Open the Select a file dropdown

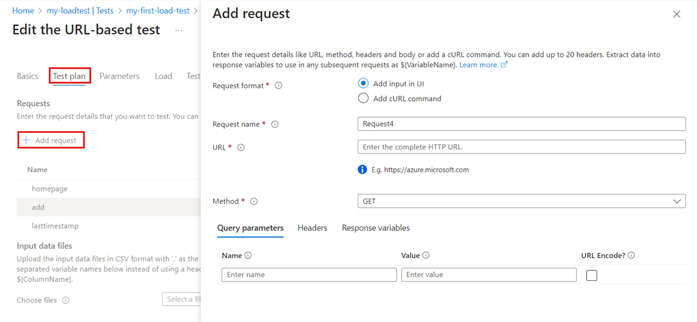tap(182, 299)
